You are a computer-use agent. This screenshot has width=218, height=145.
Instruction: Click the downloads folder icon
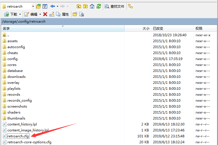[5, 76]
